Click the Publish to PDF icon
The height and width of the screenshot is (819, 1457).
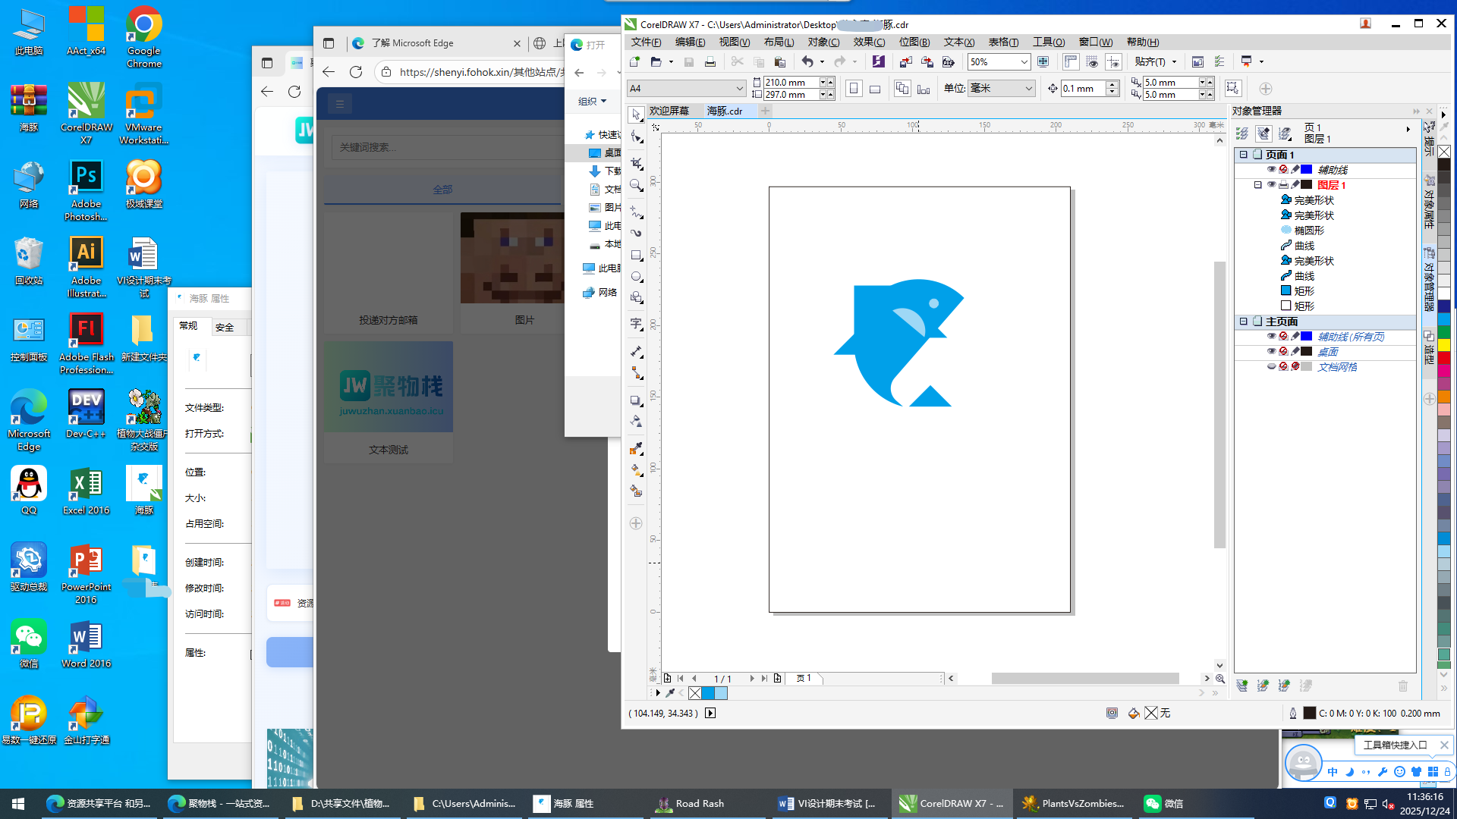(948, 62)
